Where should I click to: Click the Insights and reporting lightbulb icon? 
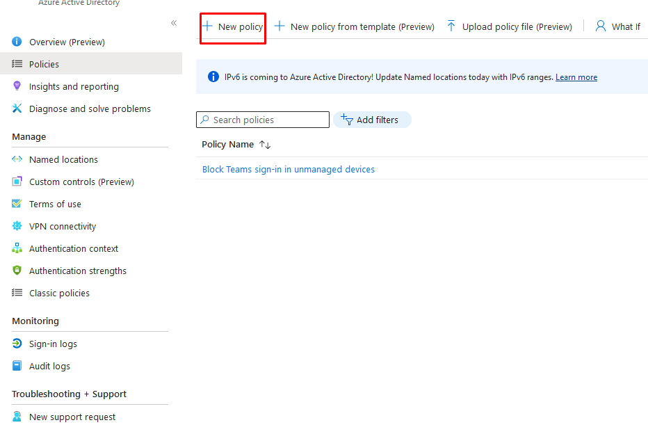tap(17, 86)
